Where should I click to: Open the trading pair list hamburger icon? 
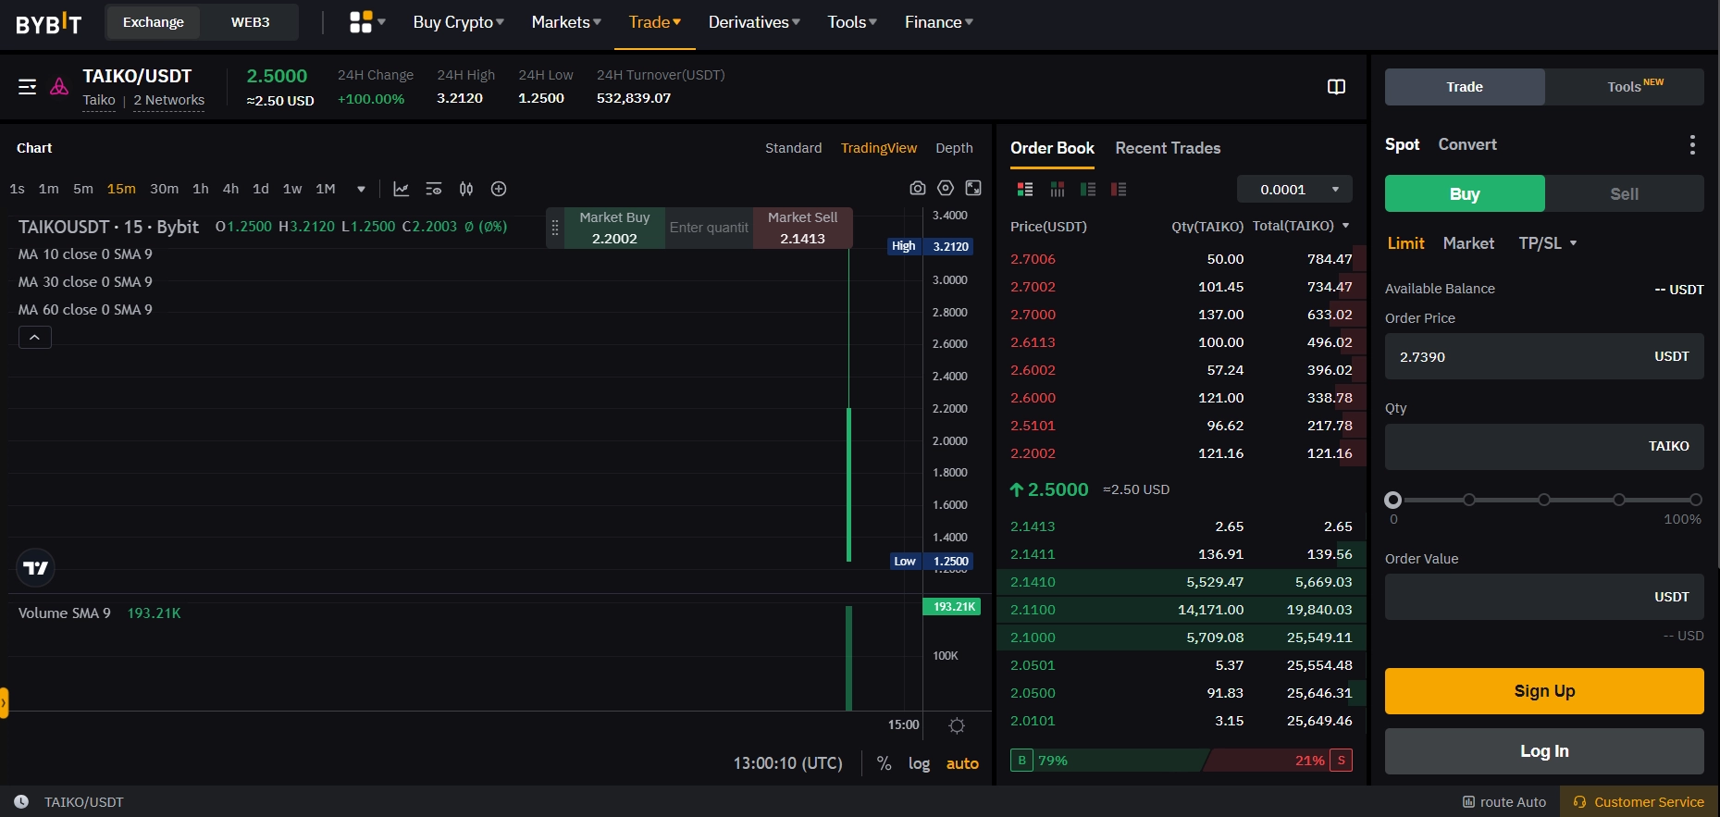click(x=28, y=86)
